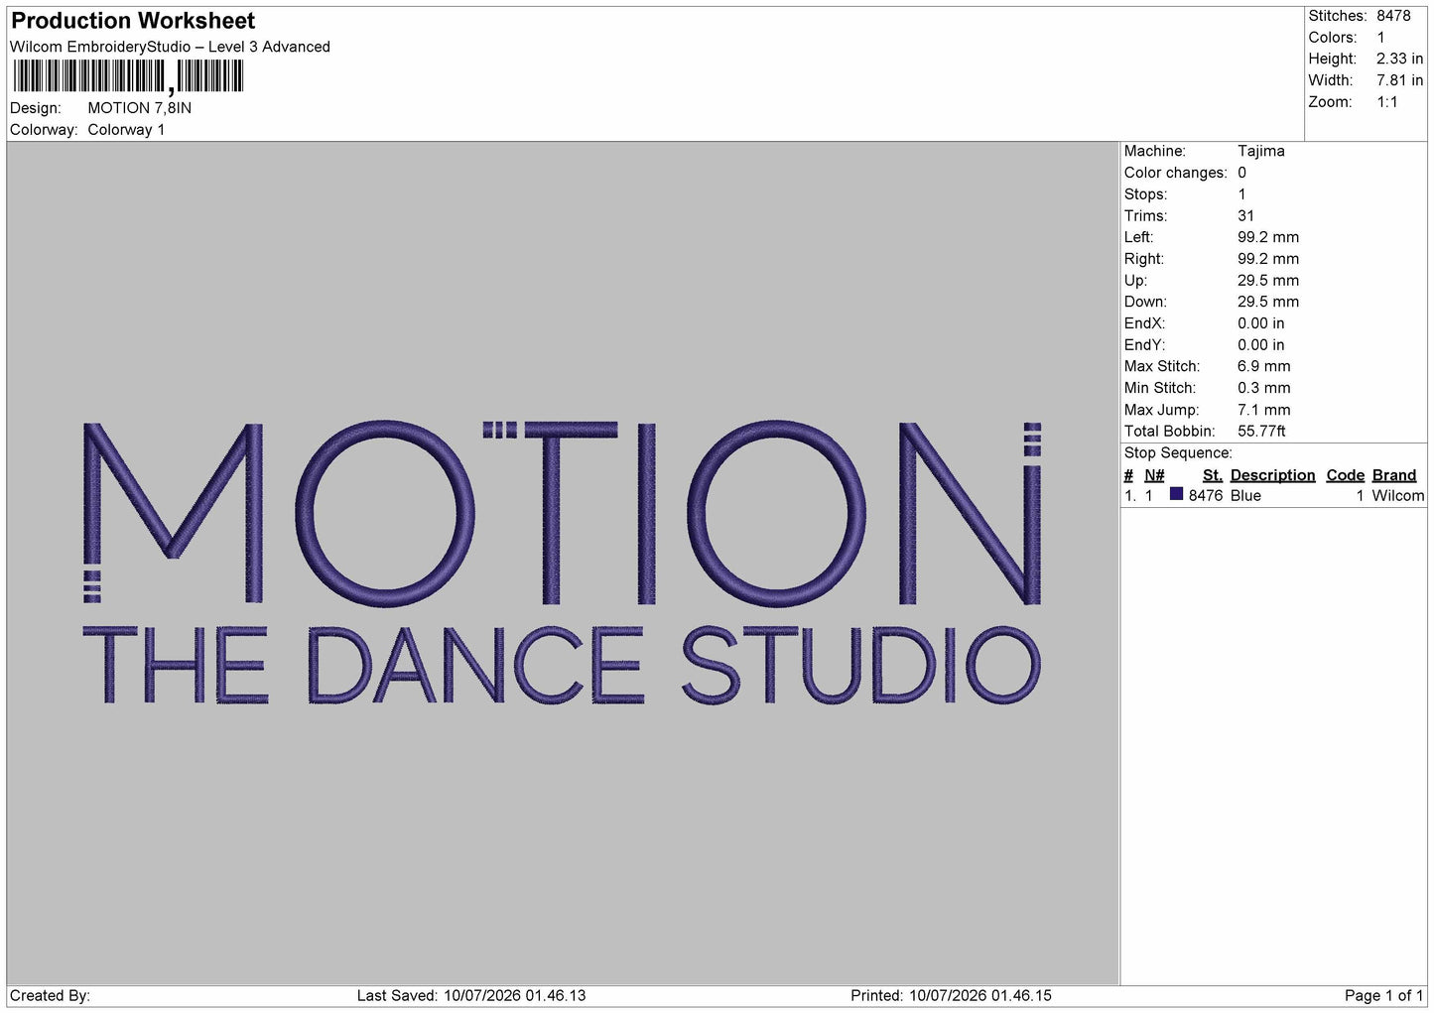Click the blue thread color swatch

(x=1176, y=494)
